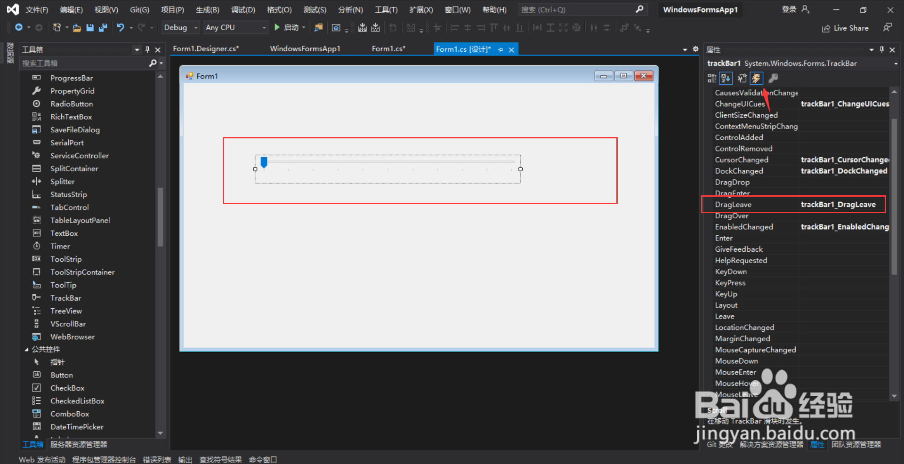The width and height of the screenshot is (904, 464).
Task: Open the 程序包管理器控制台 tab
Action: tap(104, 460)
